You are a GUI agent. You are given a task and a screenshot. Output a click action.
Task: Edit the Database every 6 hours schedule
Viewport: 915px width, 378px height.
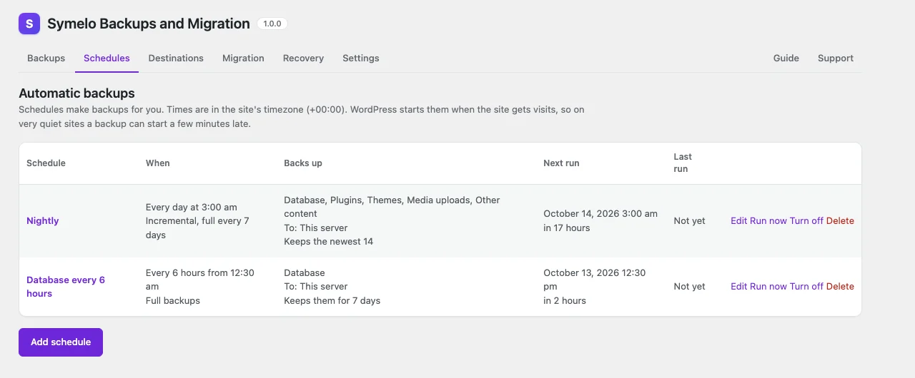pos(738,287)
